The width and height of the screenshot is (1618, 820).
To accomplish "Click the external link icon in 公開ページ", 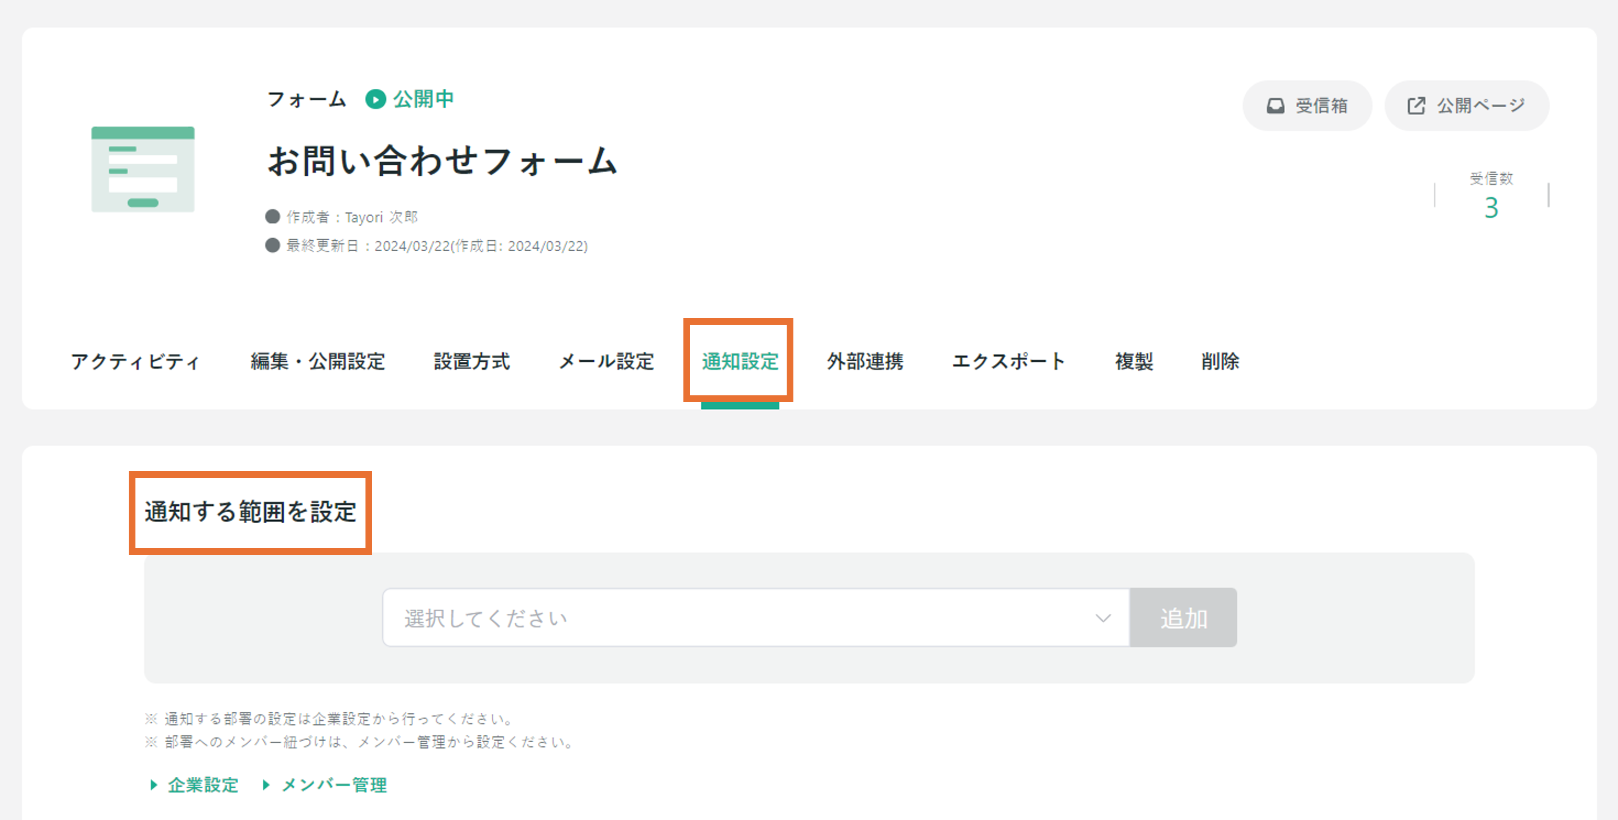I will point(1416,106).
